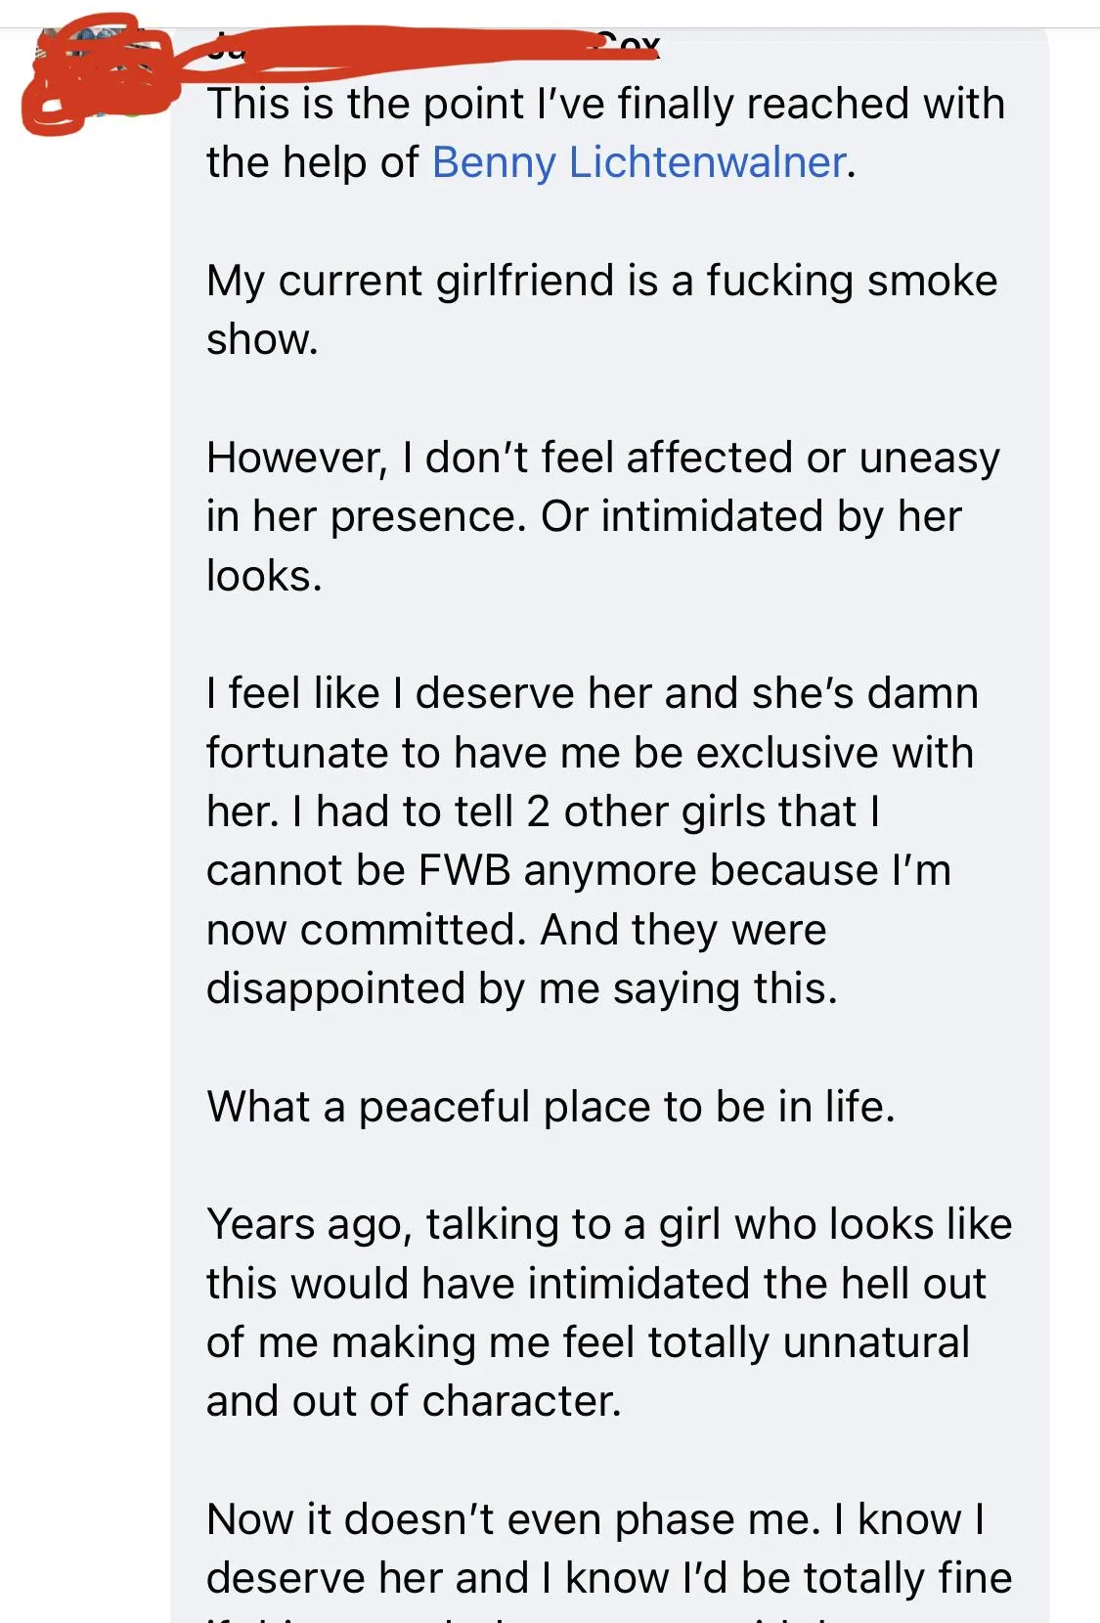
Task: Click 'deserve her and I know' line
Action: [x=608, y=1578]
